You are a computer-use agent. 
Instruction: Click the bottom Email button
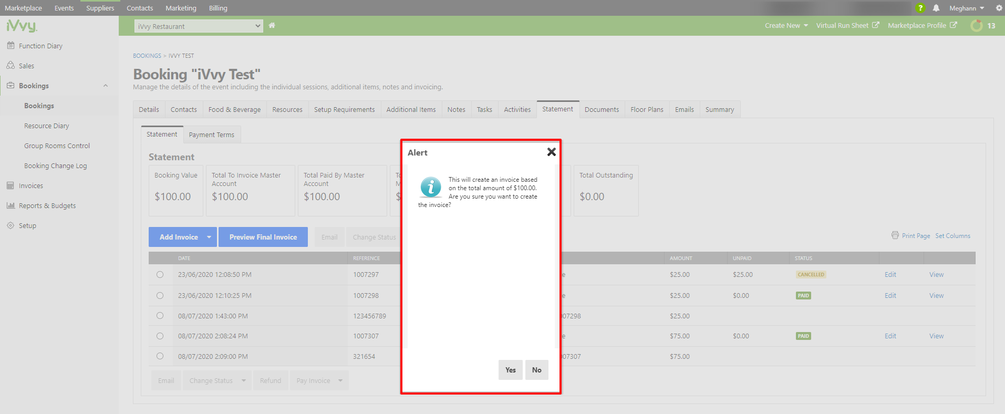click(x=166, y=380)
